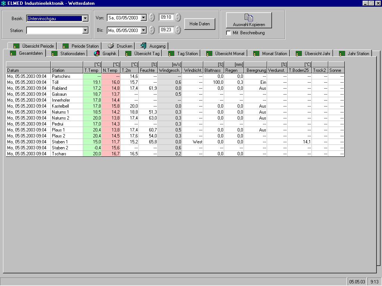Click the Bis time field 09:23

[166, 30]
